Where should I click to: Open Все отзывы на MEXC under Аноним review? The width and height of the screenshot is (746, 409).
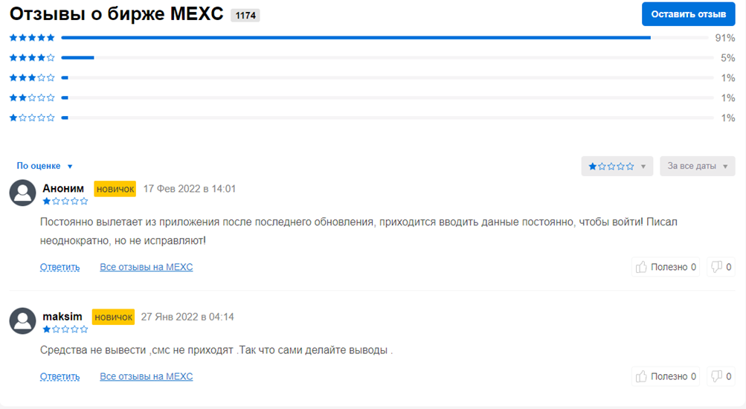146,267
